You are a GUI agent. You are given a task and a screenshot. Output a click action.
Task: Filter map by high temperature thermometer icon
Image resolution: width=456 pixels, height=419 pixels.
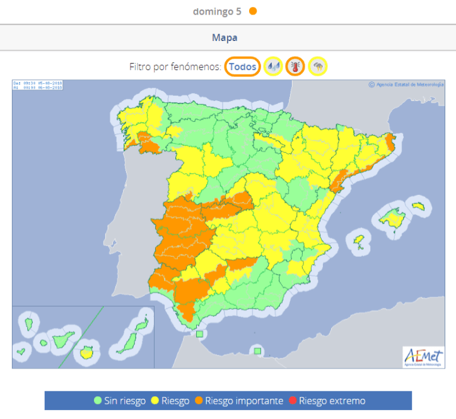click(295, 66)
